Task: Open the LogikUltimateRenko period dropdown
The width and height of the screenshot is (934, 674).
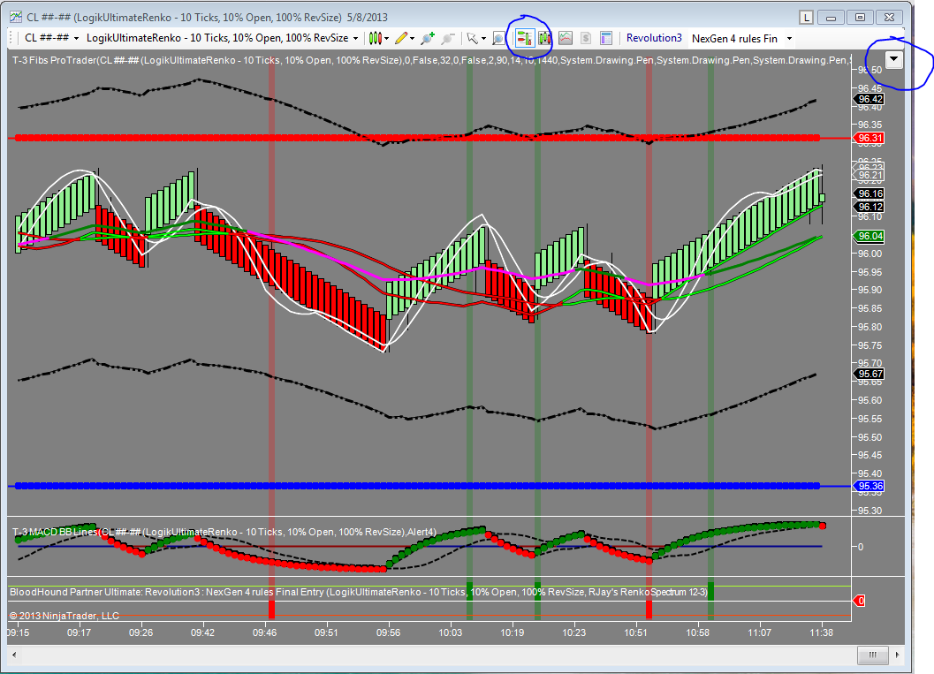Action: (x=222, y=38)
